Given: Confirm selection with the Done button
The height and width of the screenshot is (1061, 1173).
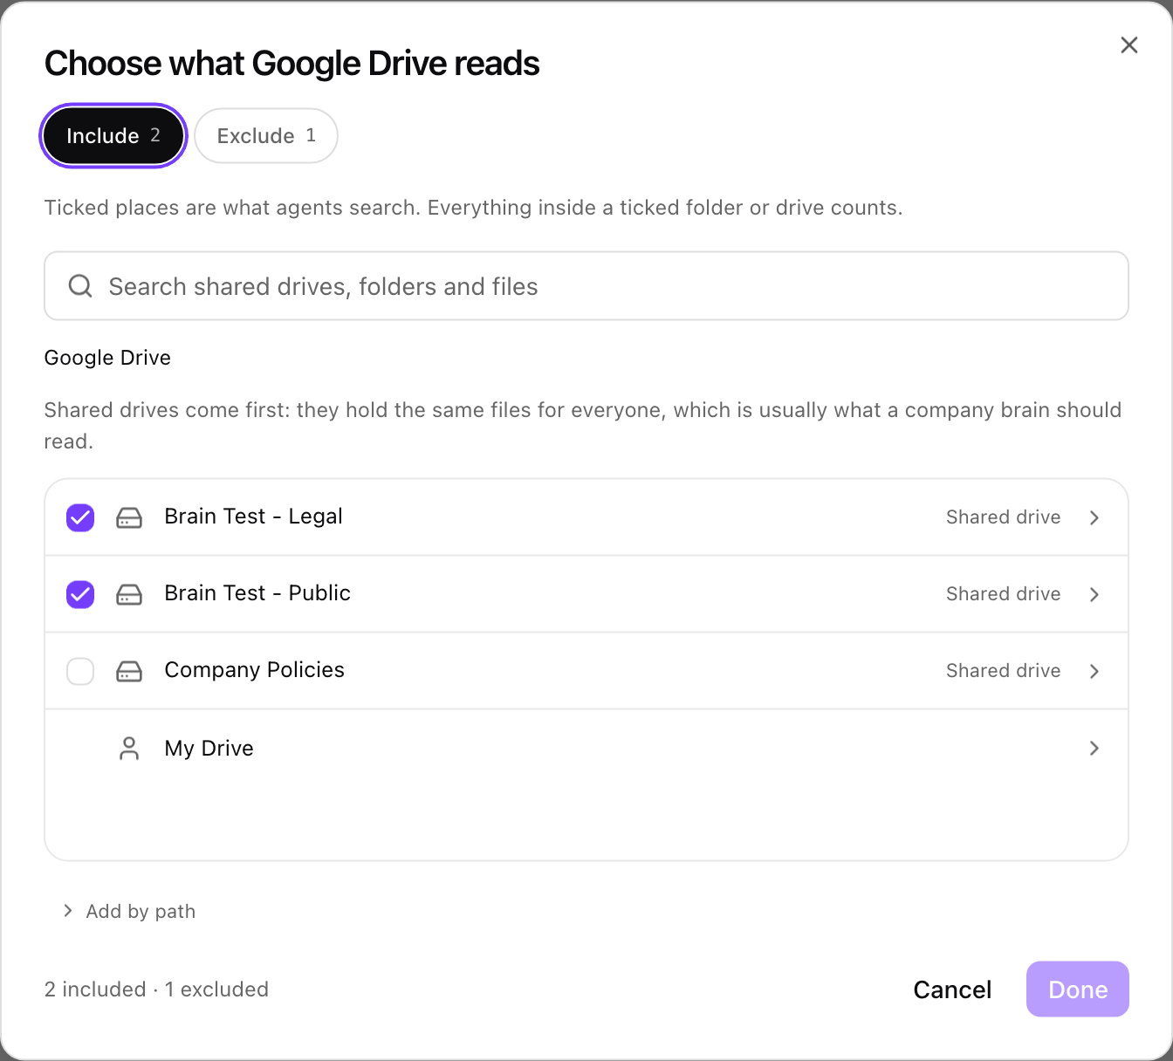Looking at the screenshot, I should click(x=1078, y=989).
